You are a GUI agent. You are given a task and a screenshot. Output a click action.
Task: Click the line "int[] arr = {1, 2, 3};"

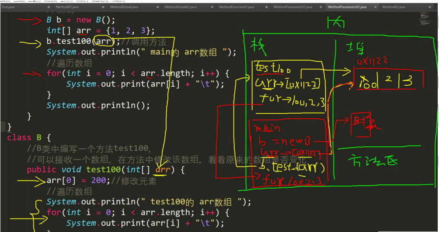[100, 31]
